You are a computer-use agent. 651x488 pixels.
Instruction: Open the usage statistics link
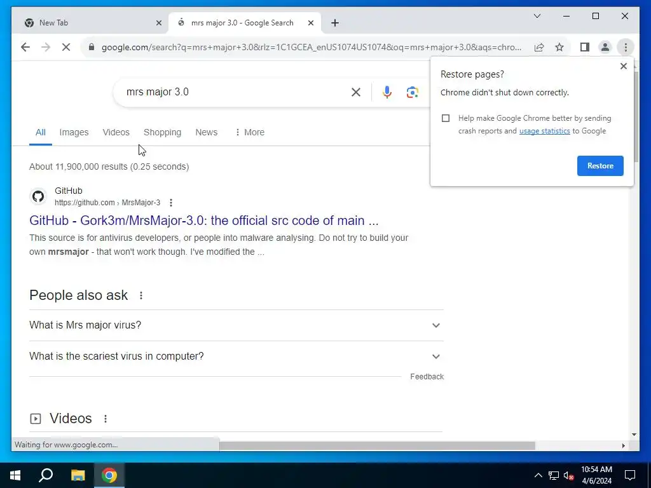click(x=544, y=131)
